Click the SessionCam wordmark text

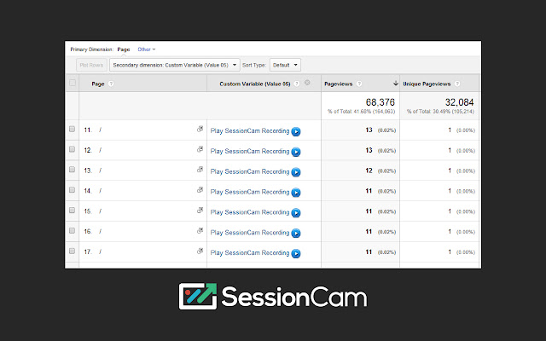[x=294, y=297]
